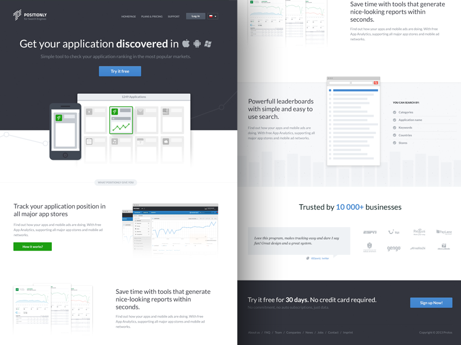Click the Android icon in the headline

[197, 44]
